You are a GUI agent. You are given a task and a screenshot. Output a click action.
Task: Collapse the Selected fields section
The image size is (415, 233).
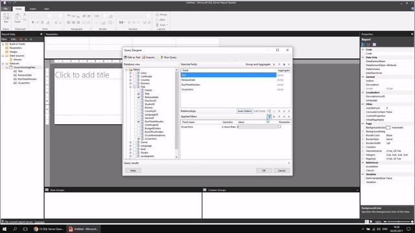coord(289,65)
